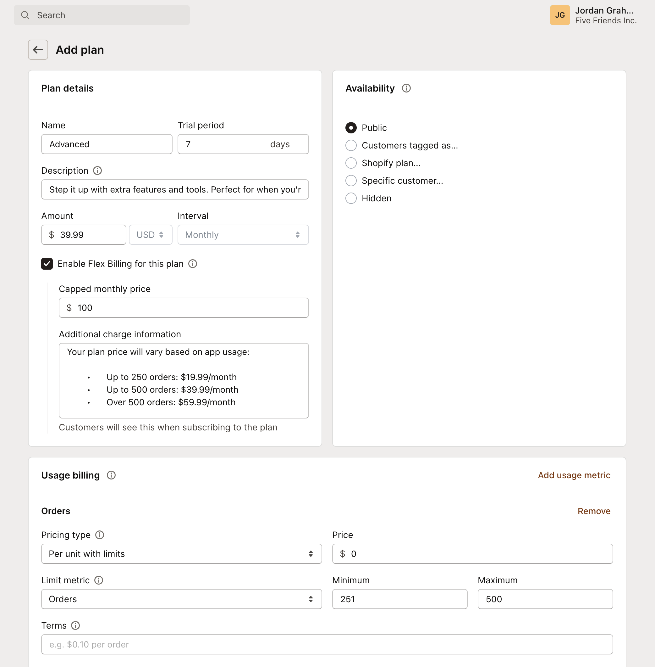Viewport: 655px width, 667px height.
Task: Open the Terms info tooltip
Action: coord(76,625)
